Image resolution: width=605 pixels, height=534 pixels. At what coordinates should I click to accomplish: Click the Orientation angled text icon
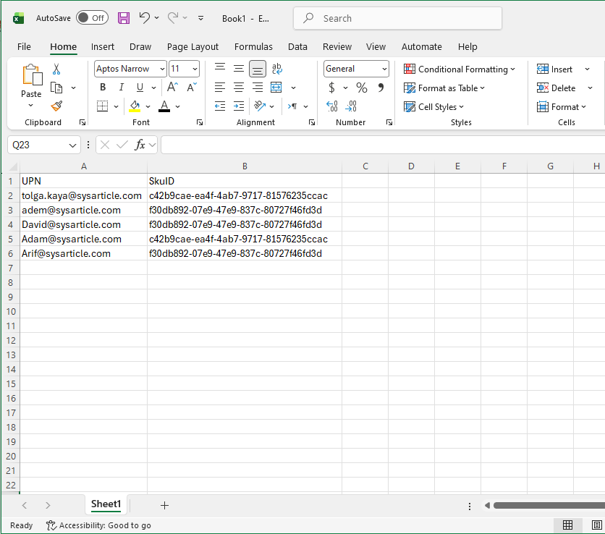click(x=260, y=106)
